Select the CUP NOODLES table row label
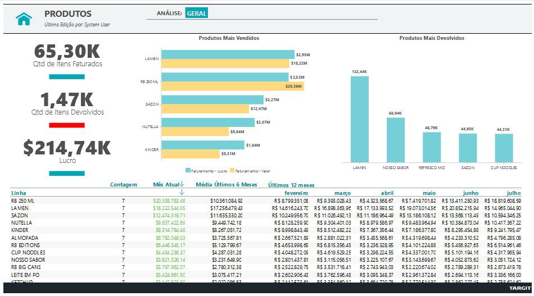534x296 pixels. pyautogui.click(x=28, y=252)
